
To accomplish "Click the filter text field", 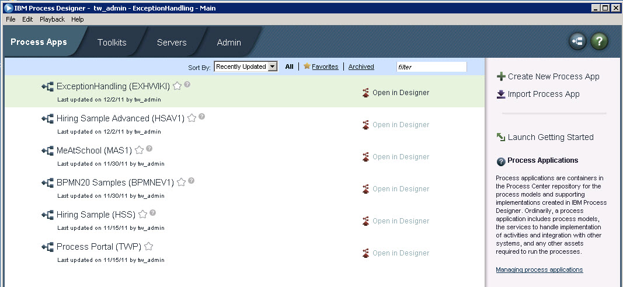I will click(x=431, y=67).
